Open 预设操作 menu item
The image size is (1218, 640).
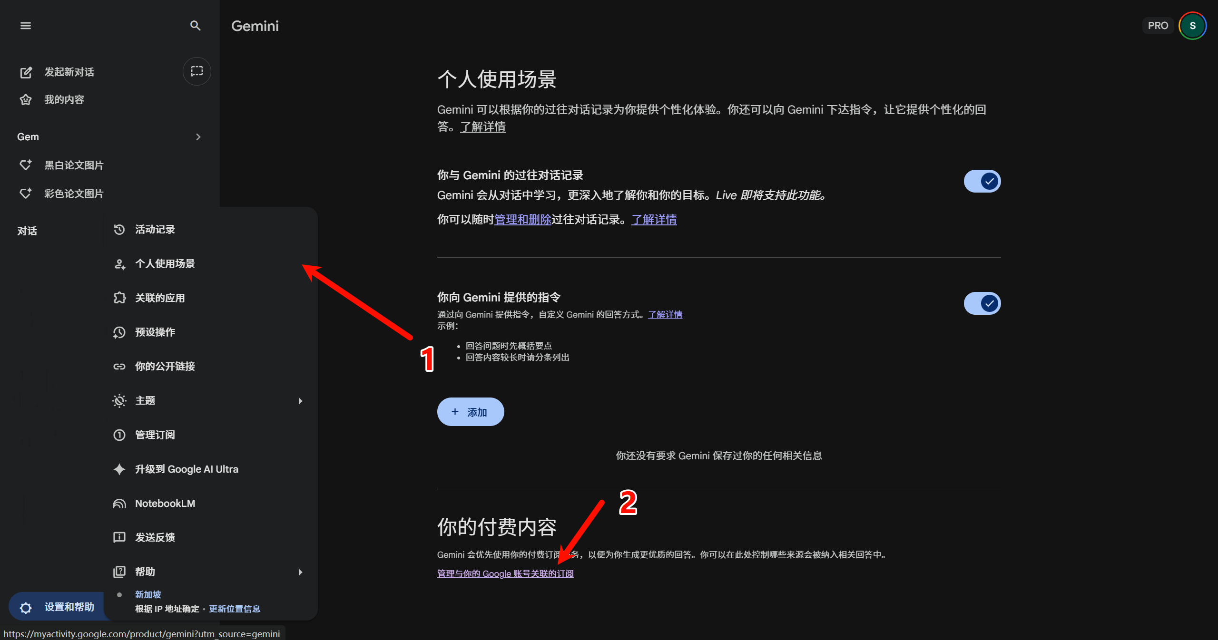pos(210,332)
